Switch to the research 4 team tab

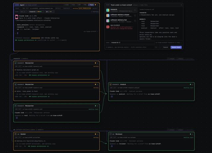pyautogui.click(x=36, y=12)
